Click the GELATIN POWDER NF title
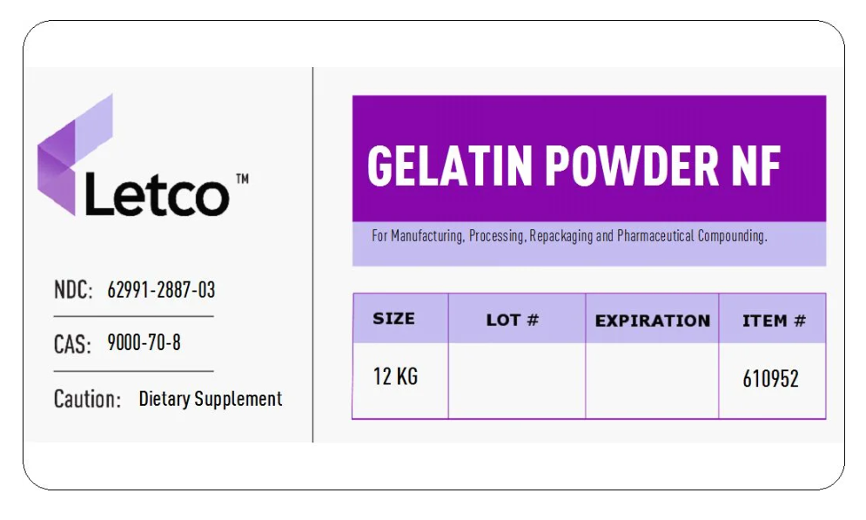 click(574, 165)
